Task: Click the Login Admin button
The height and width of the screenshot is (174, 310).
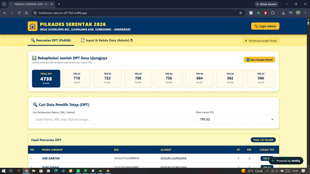Action: pos(265,26)
